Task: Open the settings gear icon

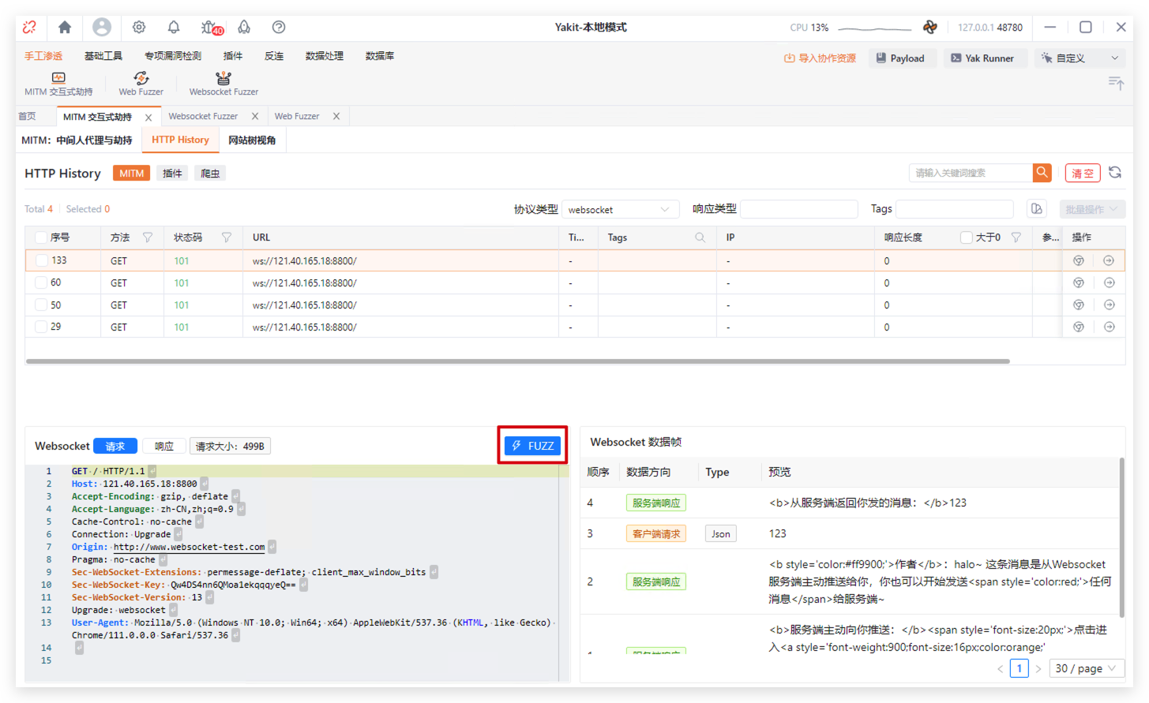Action: pyautogui.click(x=139, y=27)
